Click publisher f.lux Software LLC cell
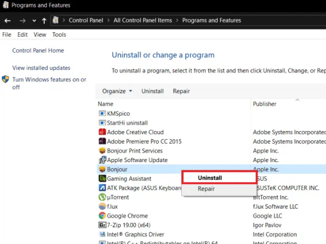 click(275, 206)
